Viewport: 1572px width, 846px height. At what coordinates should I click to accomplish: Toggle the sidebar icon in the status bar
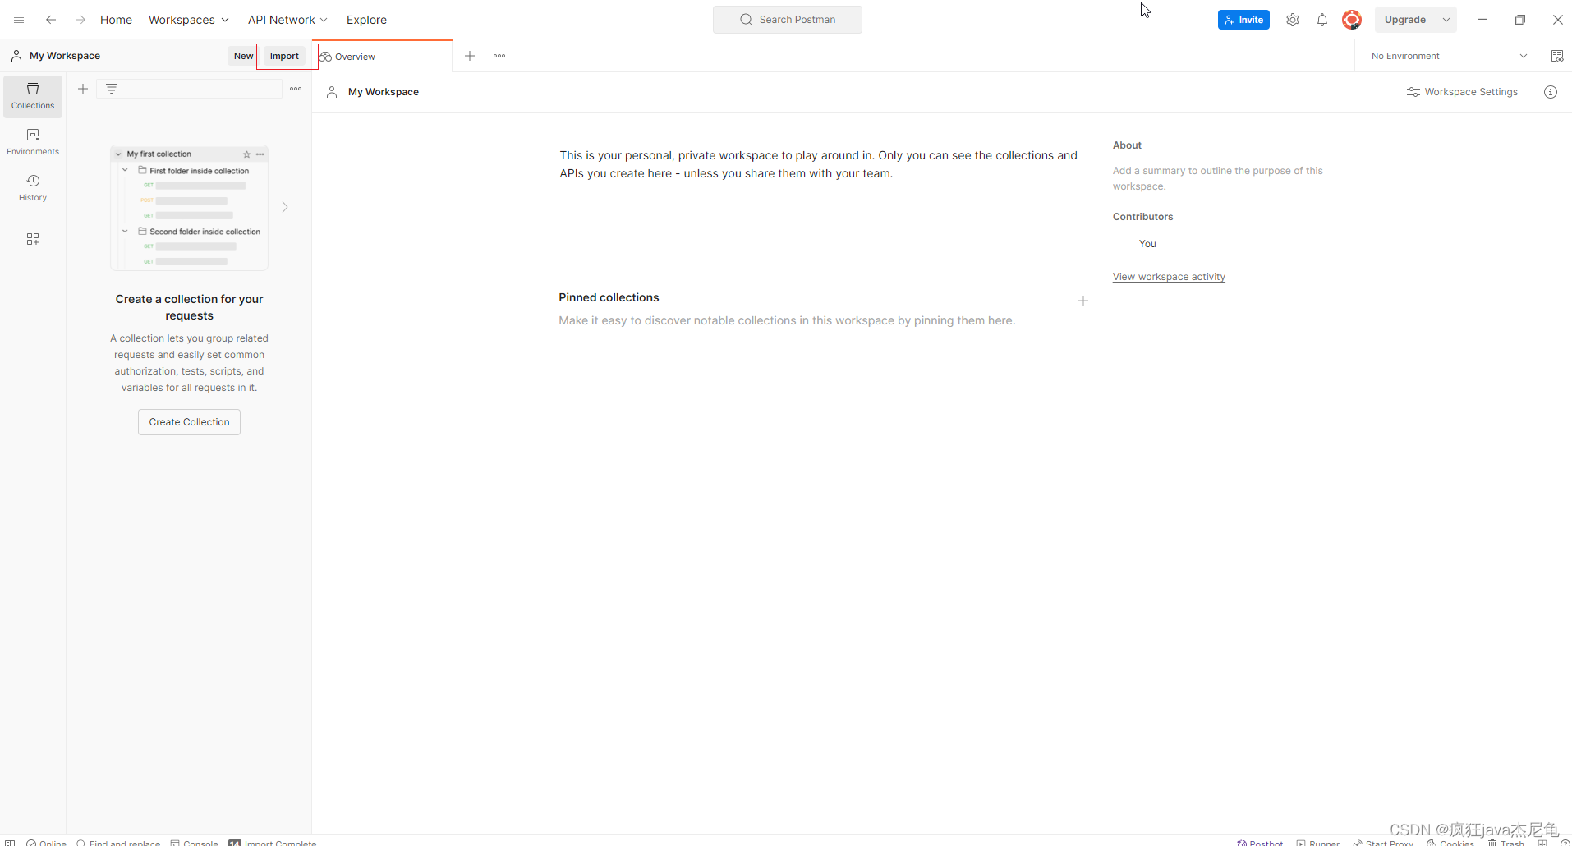[x=10, y=842]
